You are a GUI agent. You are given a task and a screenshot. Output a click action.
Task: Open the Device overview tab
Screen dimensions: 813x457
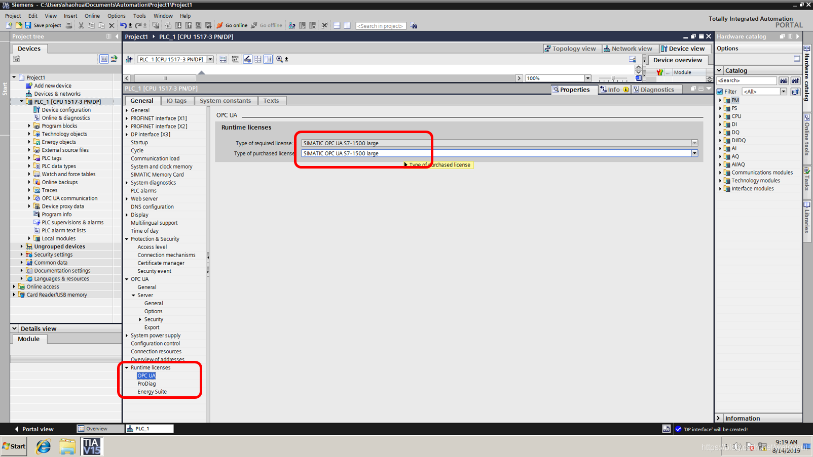[678, 60]
